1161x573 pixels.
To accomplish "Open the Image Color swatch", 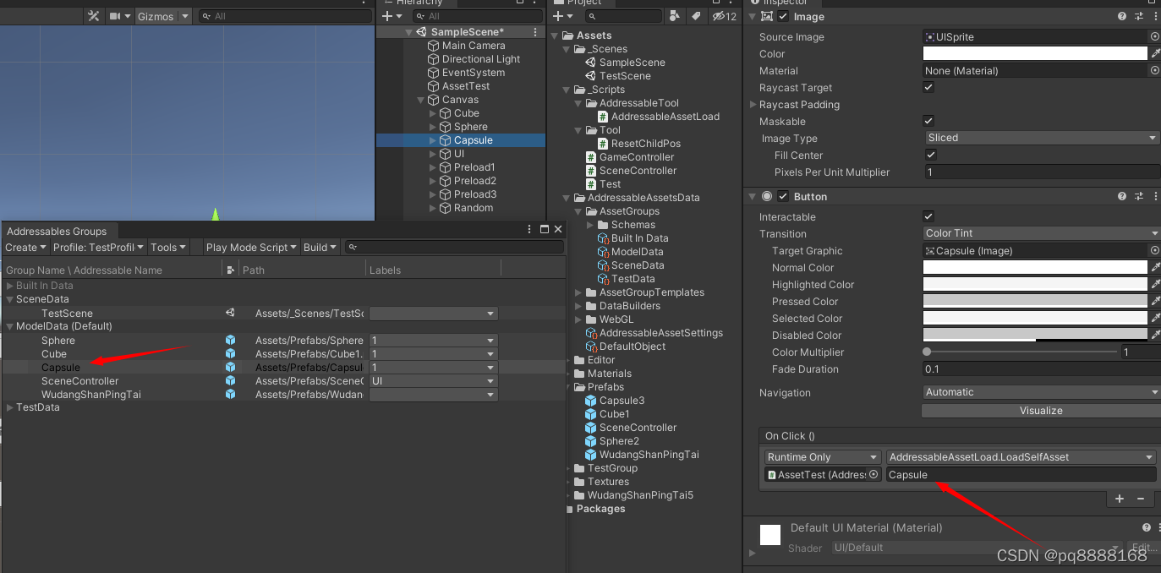I will click(1035, 53).
